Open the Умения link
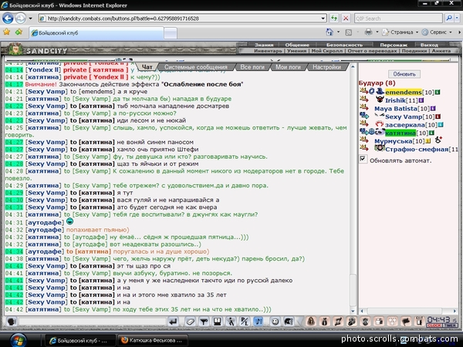 coord(296,51)
